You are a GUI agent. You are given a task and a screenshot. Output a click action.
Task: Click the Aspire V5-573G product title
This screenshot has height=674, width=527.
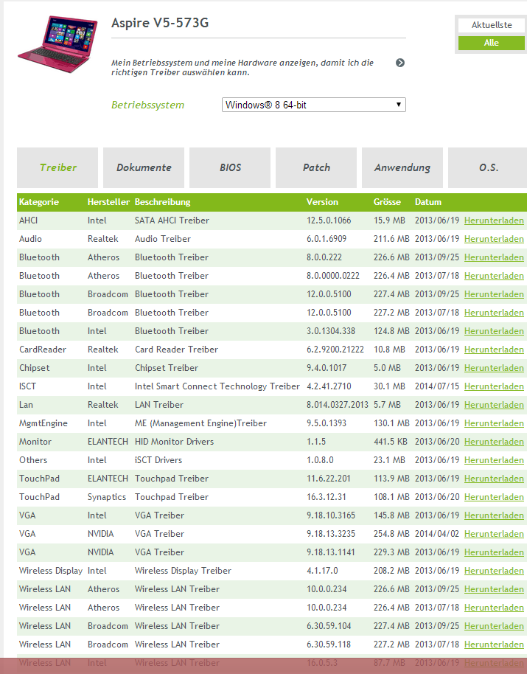tap(160, 23)
